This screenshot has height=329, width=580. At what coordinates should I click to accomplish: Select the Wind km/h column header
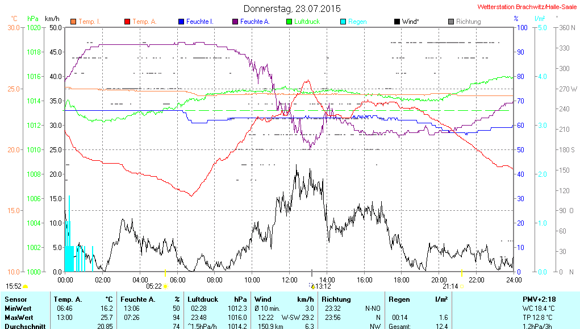pos(284,299)
